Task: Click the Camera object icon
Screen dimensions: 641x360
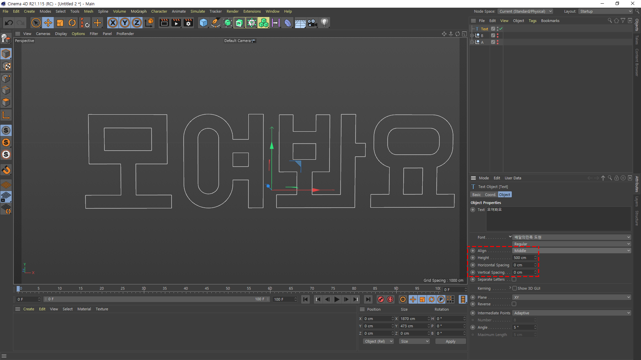Action: coord(312,23)
